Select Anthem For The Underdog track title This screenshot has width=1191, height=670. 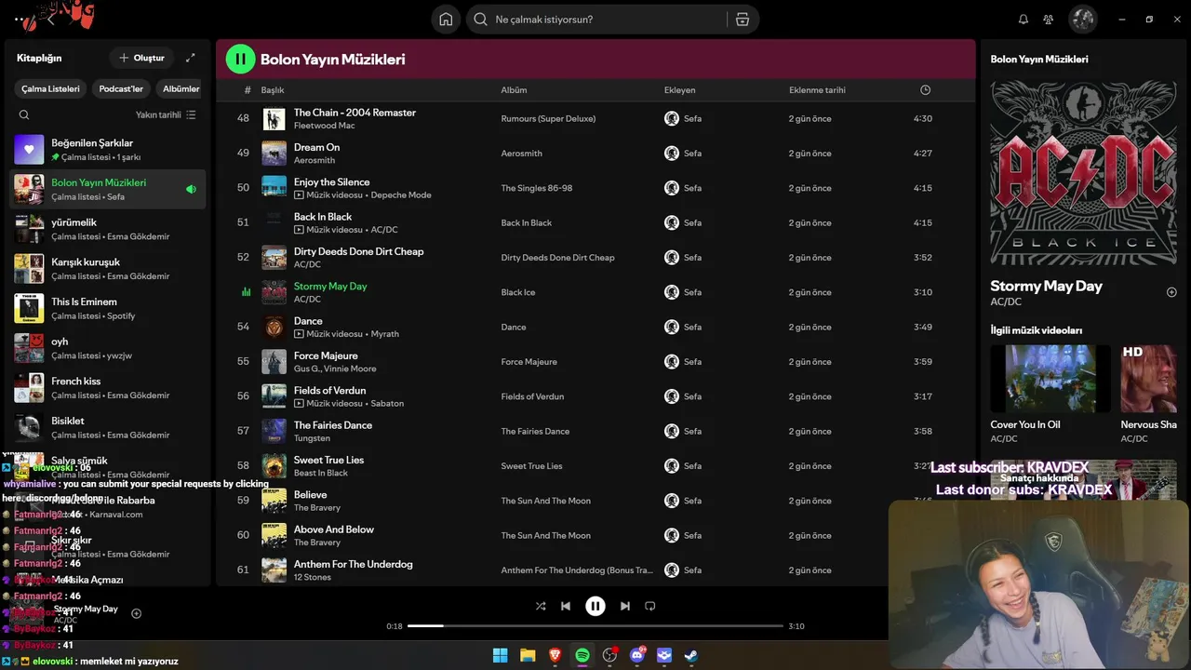click(x=353, y=564)
